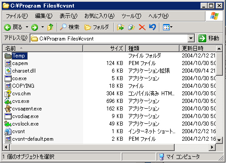Screen dimensions: 226x163
Task: Click the blue Undo arrow icon
Action: point(153,27)
